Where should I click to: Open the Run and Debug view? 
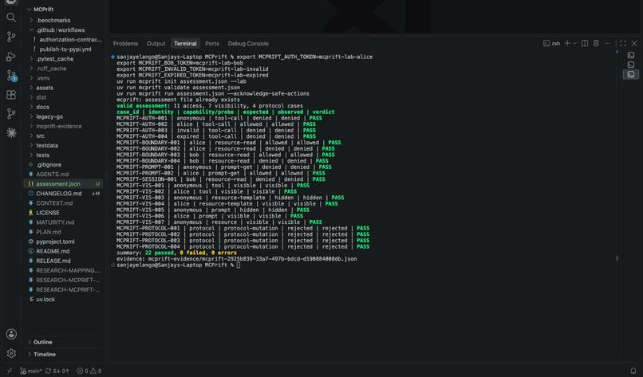click(11, 56)
